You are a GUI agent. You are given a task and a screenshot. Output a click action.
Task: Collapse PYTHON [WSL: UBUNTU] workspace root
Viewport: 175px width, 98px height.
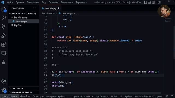pyautogui.click(x=24, y=13)
